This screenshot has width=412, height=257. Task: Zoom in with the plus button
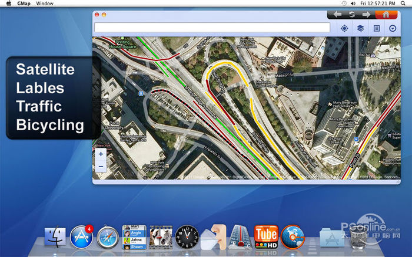pyautogui.click(x=101, y=154)
